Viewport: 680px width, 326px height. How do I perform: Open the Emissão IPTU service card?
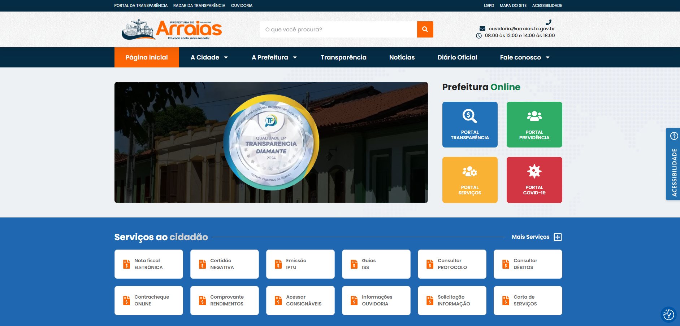coord(300,264)
